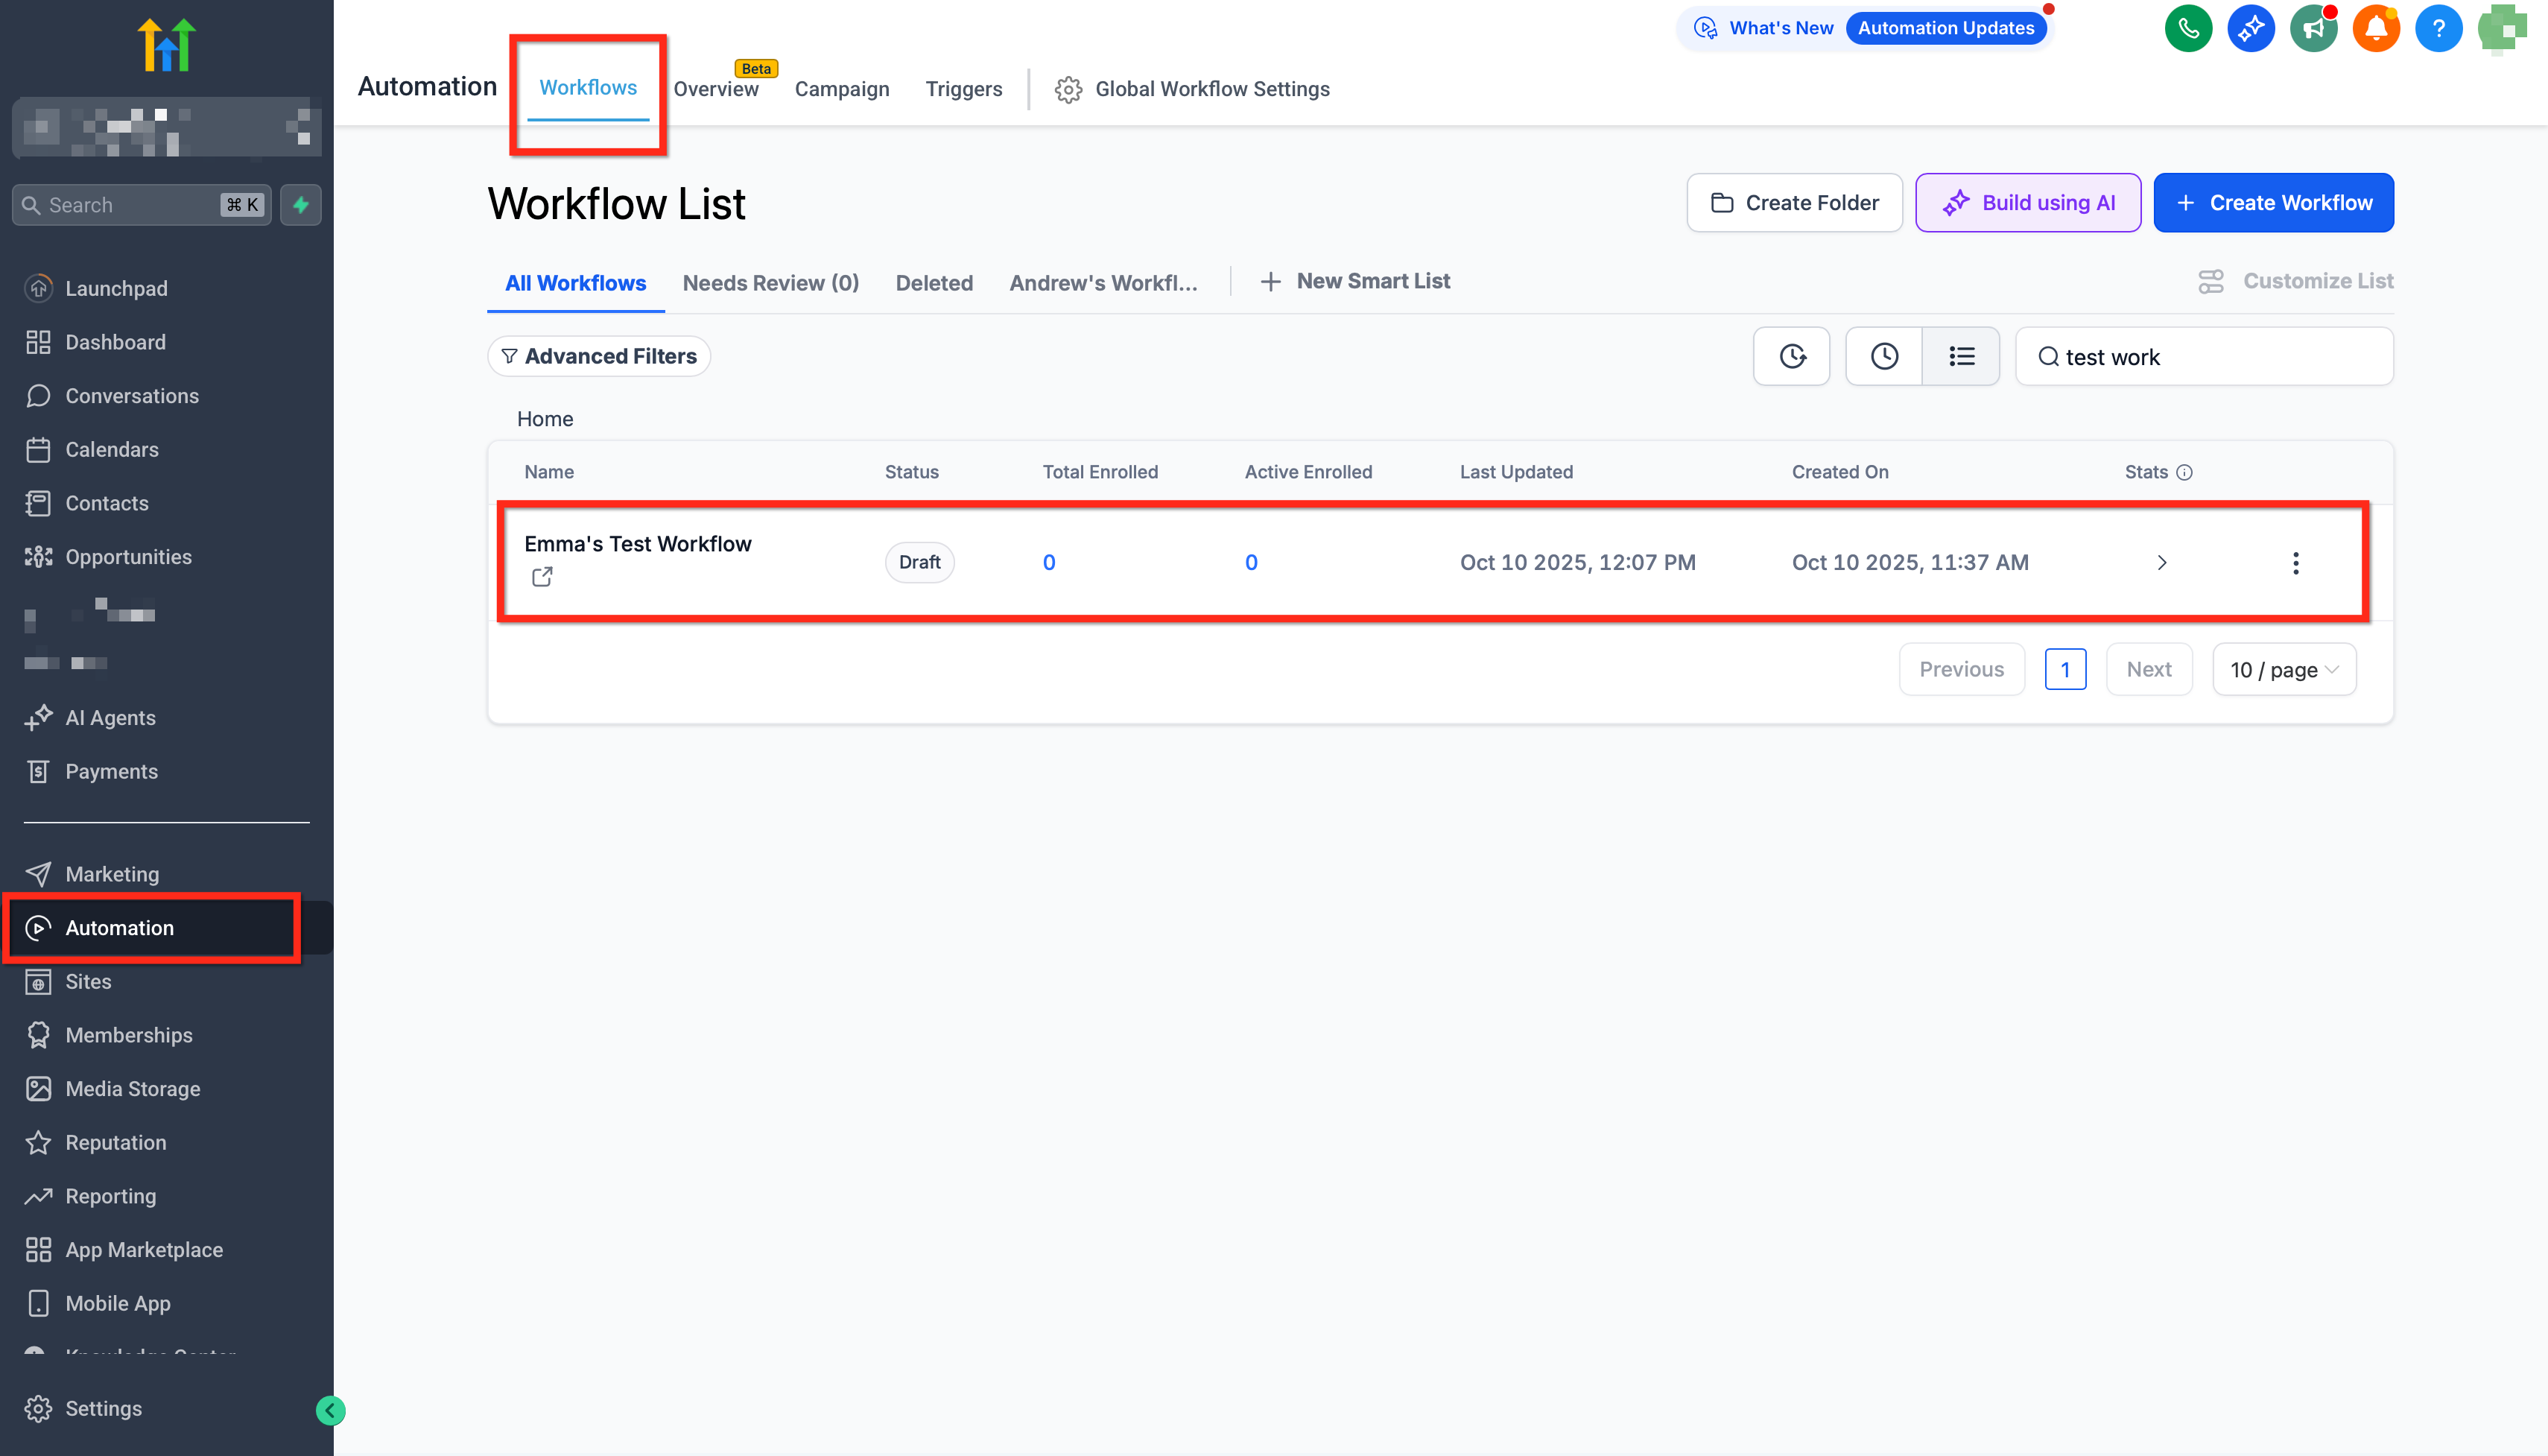
Task: Click the Create Workflow button
Action: coord(2273,203)
